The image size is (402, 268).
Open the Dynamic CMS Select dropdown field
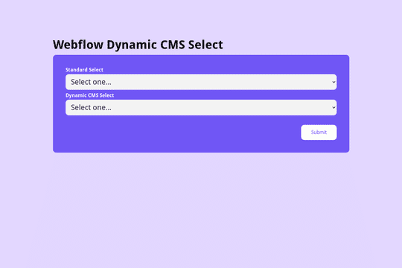coord(201,107)
